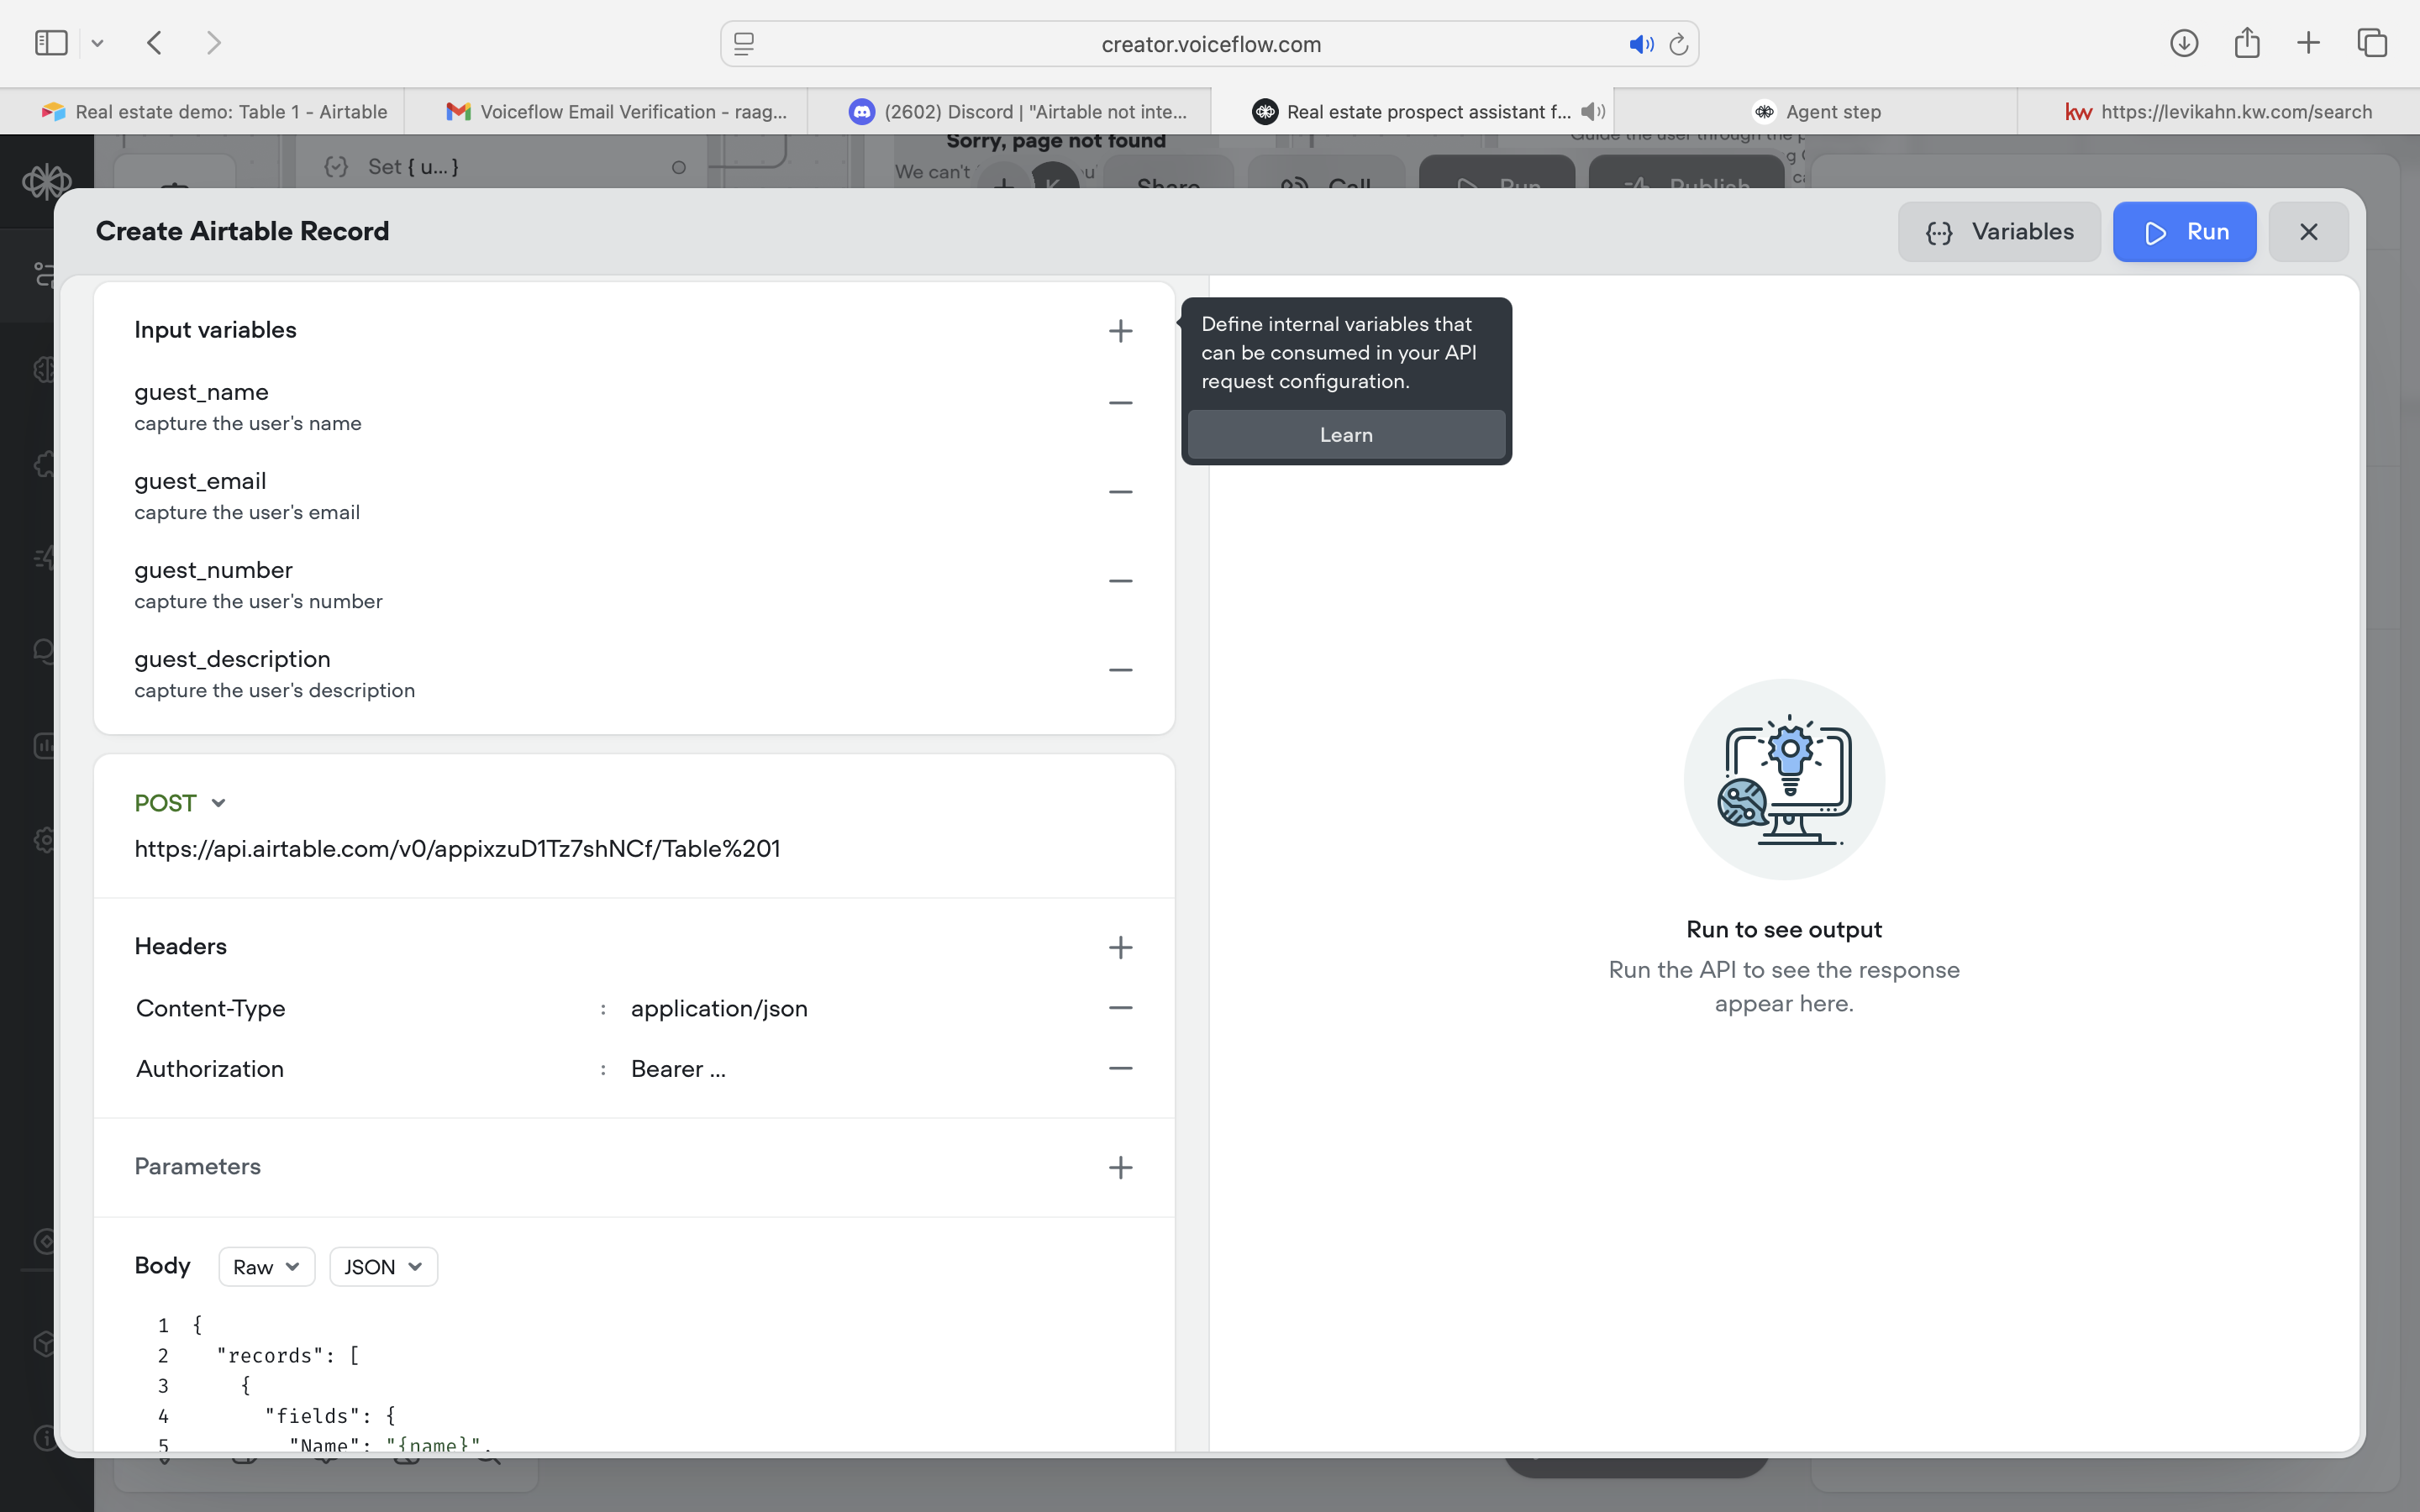The image size is (2420, 1512).
Task: Open the POST method dropdown
Action: pos(180,803)
